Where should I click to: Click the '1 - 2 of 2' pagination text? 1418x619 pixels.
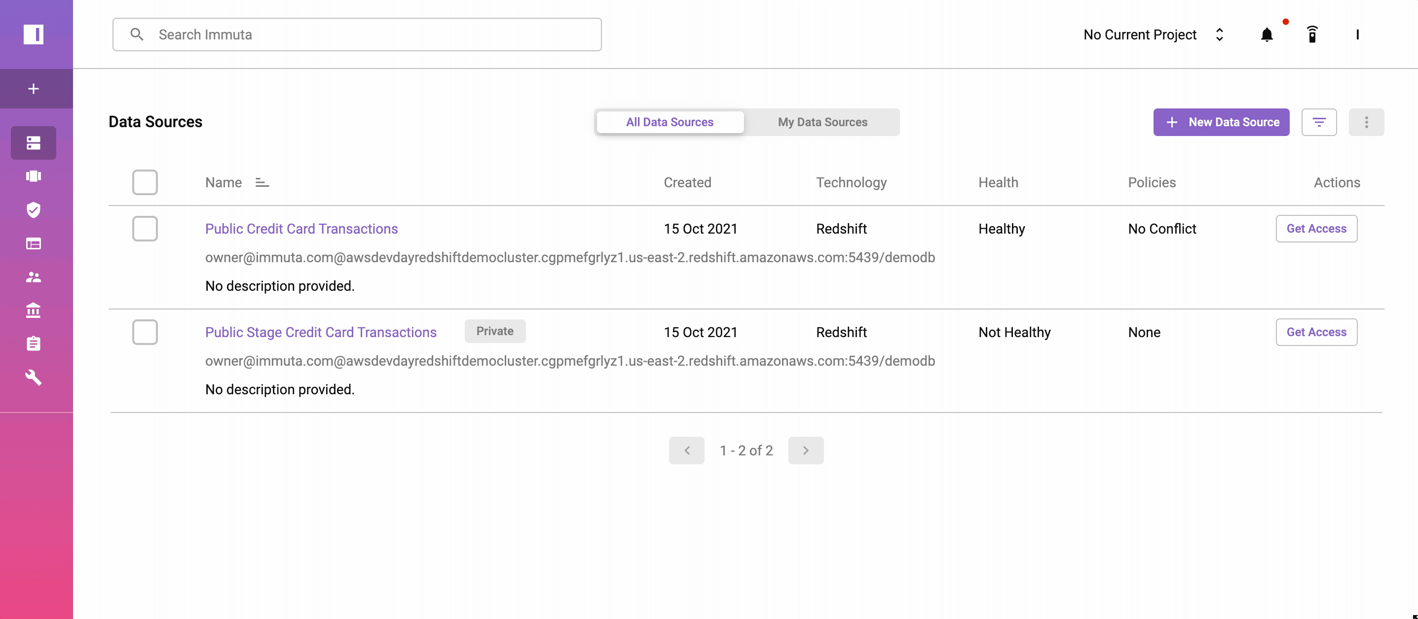tap(746, 450)
